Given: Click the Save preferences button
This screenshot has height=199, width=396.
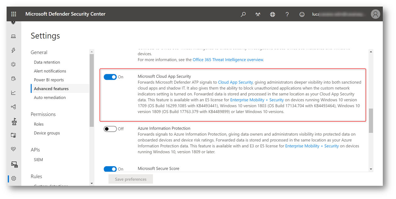Looking at the screenshot, I should pyautogui.click(x=131, y=179).
